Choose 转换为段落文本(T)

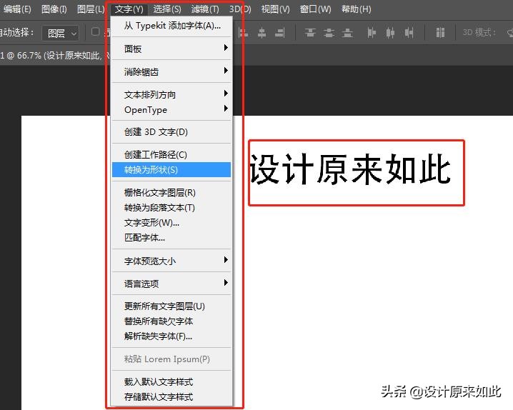coord(171,208)
